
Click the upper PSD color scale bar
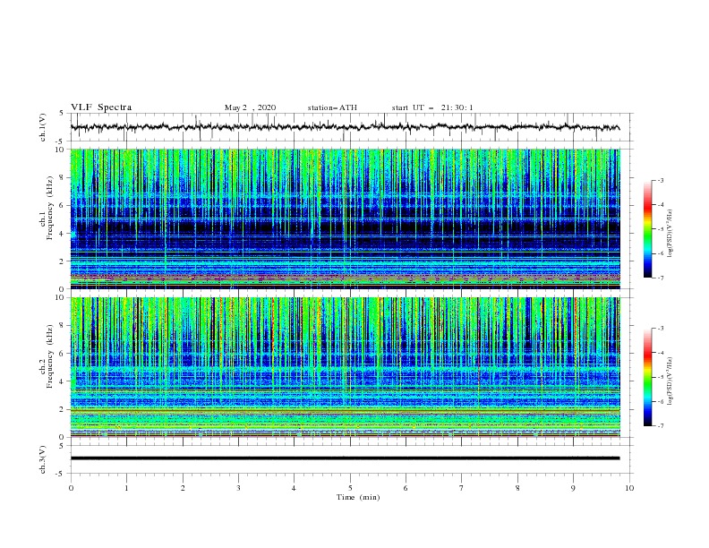tap(647, 228)
